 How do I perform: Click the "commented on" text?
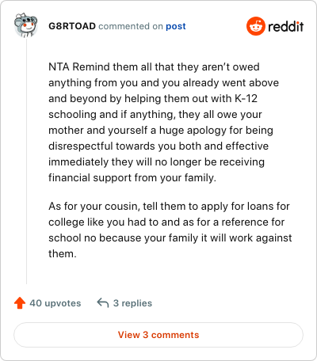131,26
